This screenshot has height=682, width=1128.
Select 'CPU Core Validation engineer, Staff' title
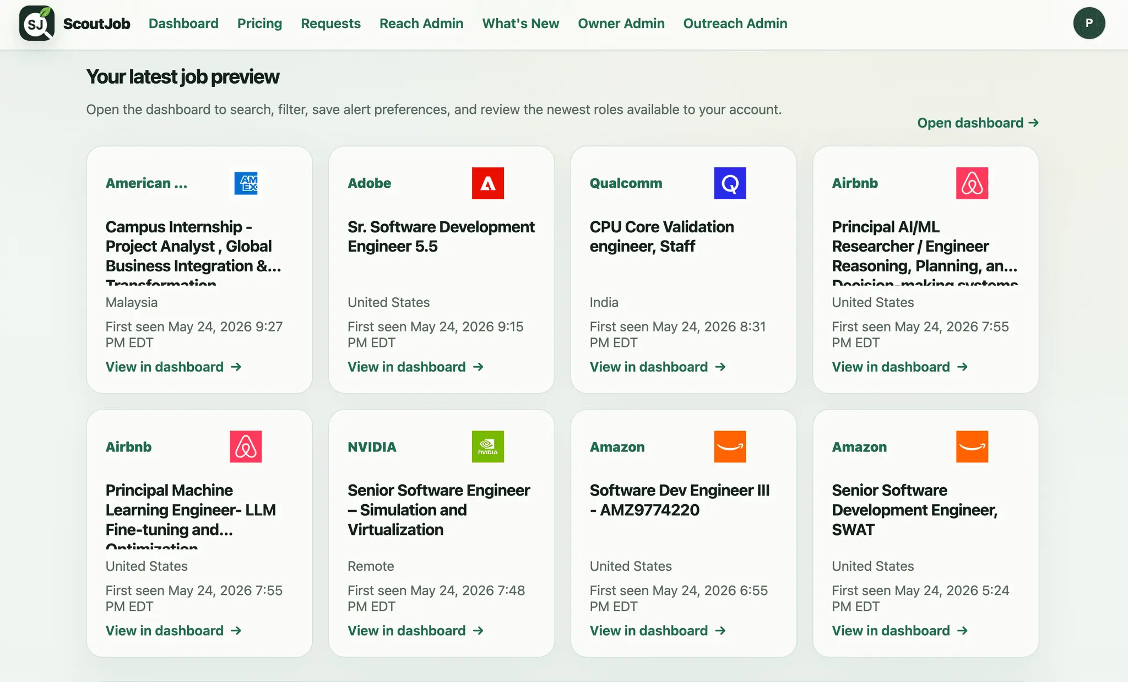tap(661, 236)
